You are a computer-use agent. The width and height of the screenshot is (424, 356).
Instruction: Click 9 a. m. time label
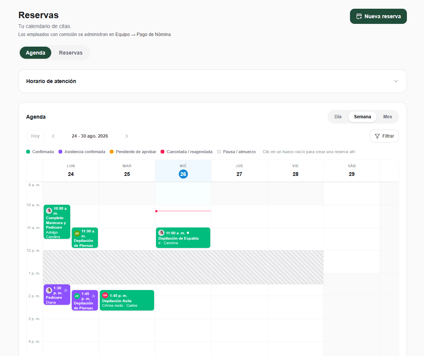34,185
